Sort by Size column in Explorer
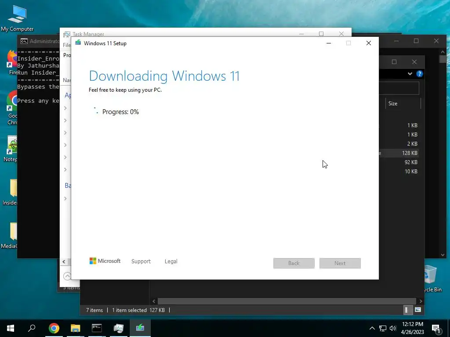This screenshot has width=450, height=337. pyautogui.click(x=402, y=104)
